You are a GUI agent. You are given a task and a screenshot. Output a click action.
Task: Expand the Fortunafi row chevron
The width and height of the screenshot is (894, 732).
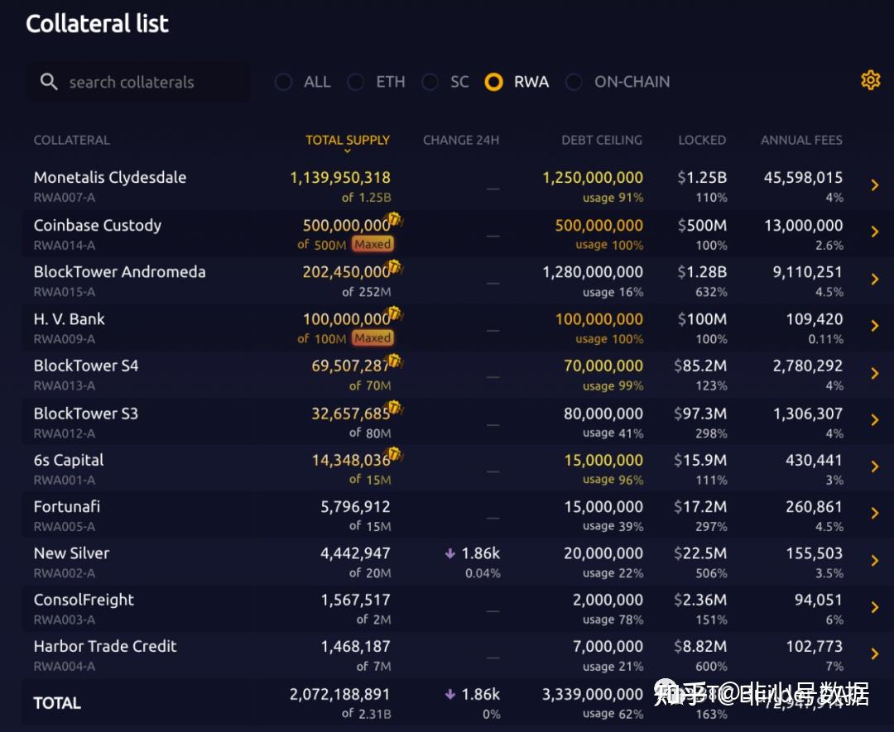pos(875,514)
